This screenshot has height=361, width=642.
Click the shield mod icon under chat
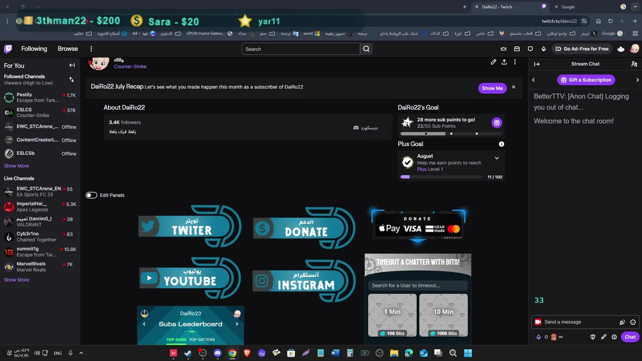(592, 337)
